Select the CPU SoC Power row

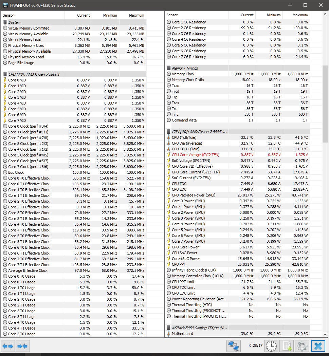tap(237, 253)
